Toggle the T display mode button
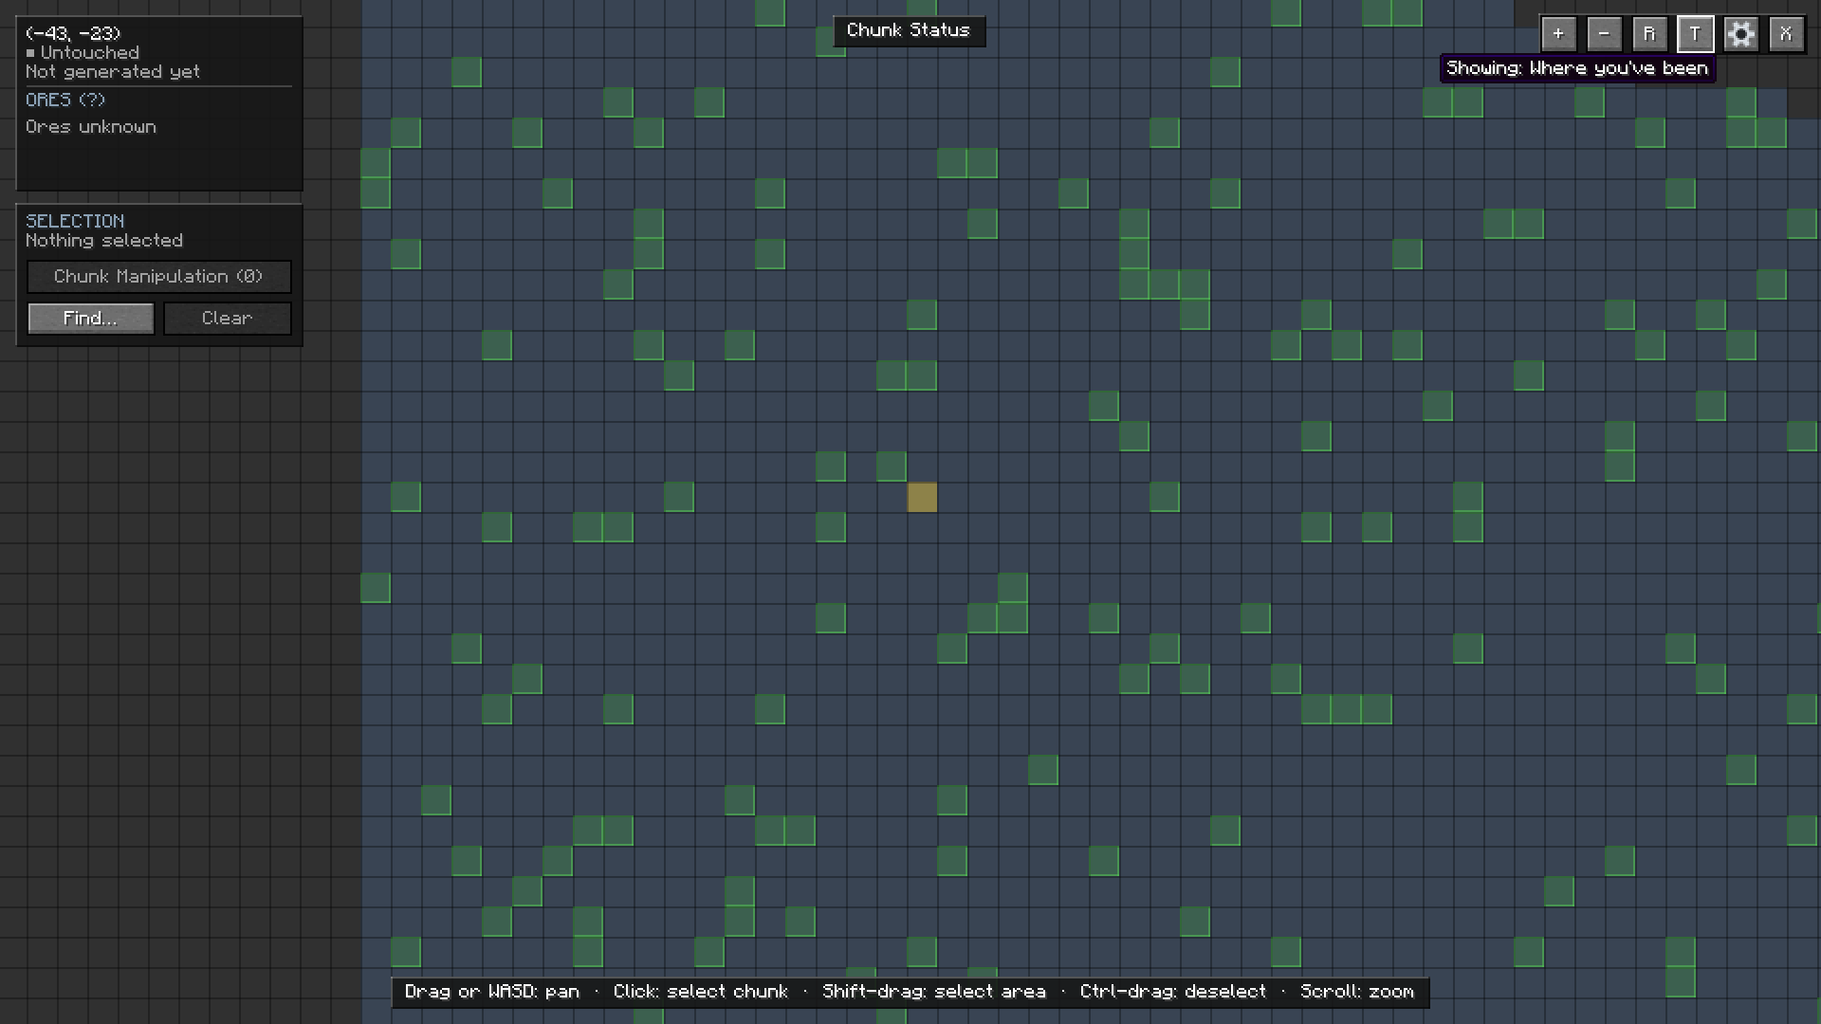This screenshot has width=1821, height=1024. pyautogui.click(x=1695, y=34)
